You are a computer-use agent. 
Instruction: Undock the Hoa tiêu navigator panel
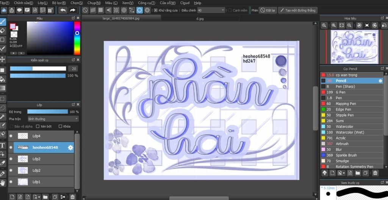tap(383, 18)
